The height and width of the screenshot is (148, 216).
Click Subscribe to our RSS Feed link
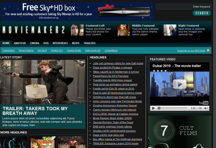pyautogui.click(x=191, y=51)
